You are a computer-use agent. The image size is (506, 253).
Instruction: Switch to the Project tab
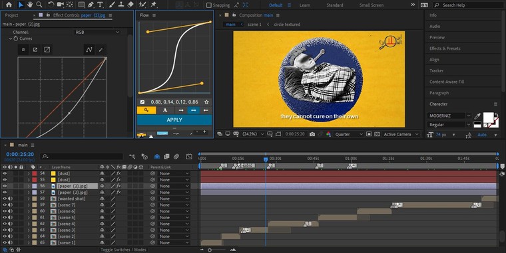pos(11,15)
